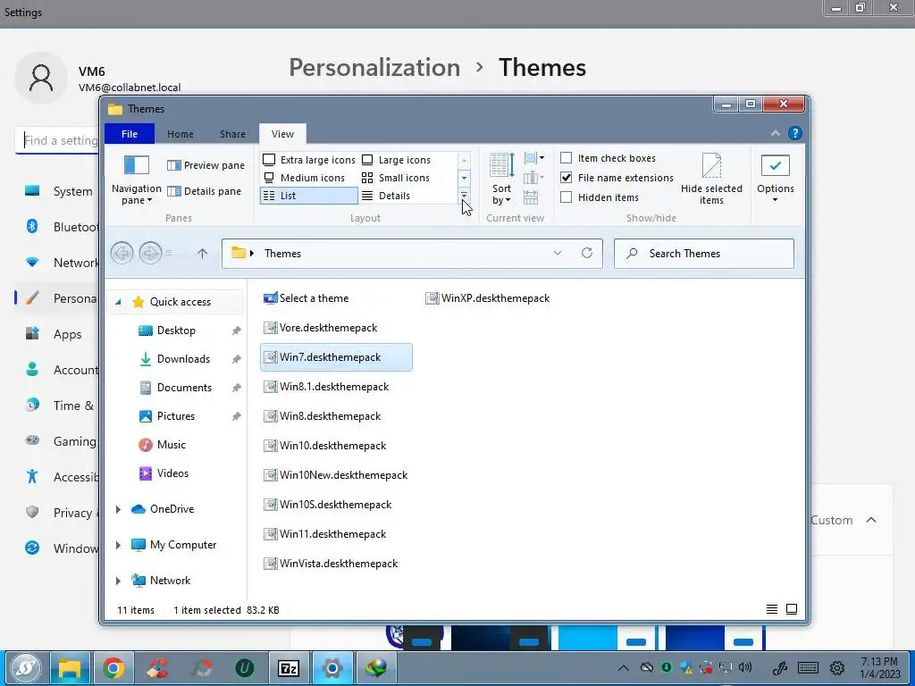The width and height of the screenshot is (915, 686).
Task: Choose Small icons layout
Action: click(x=395, y=178)
